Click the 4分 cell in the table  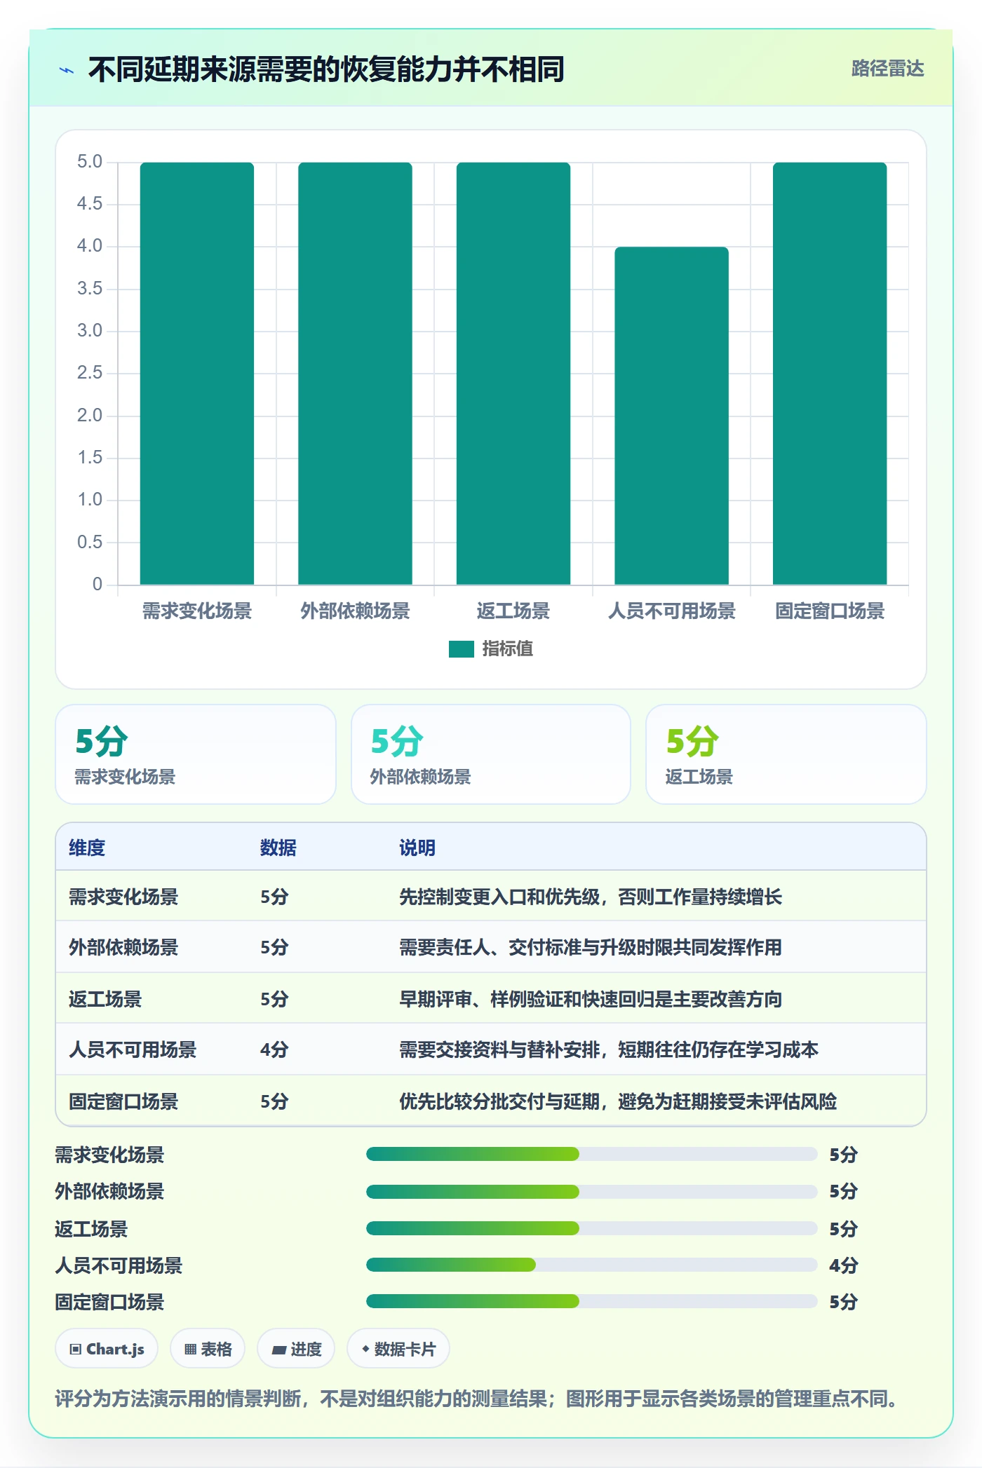pyautogui.click(x=274, y=1049)
